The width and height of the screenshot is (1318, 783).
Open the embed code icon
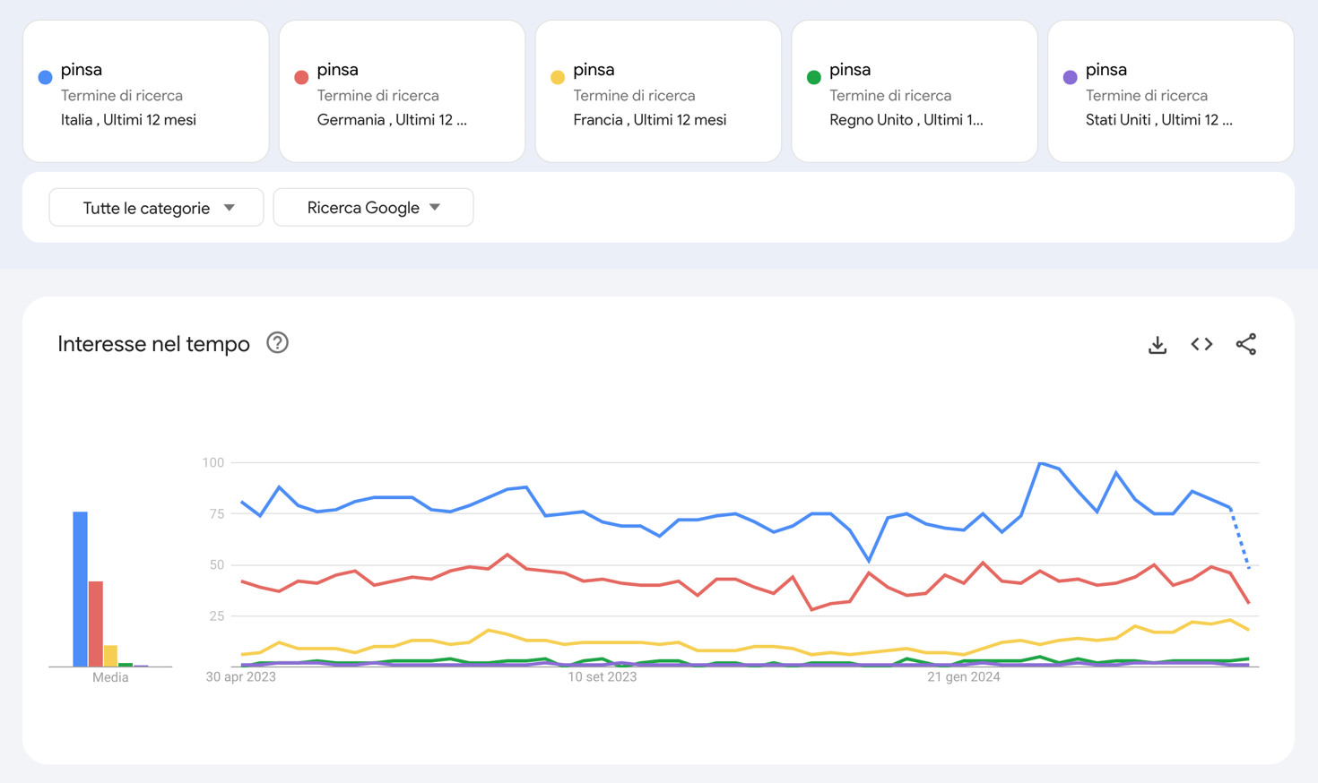click(x=1201, y=344)
